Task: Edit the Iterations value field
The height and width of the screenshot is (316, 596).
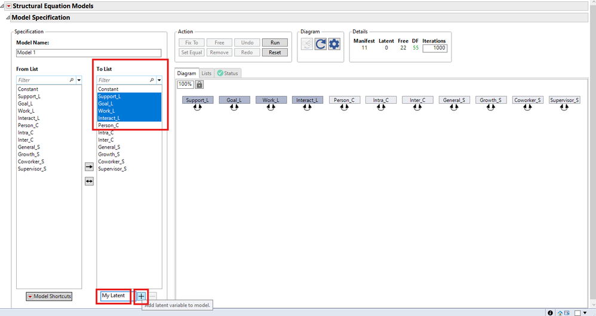Action: pyautogui.click(x=435, y=48)
